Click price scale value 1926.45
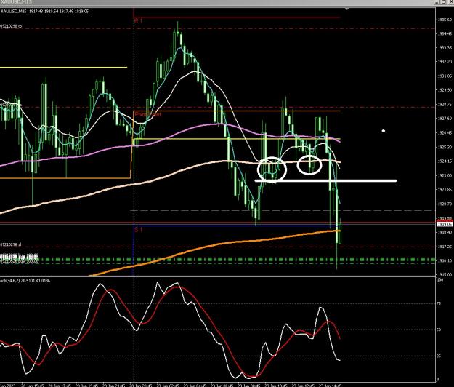This screenshot has width=454, height=387. [x=445, y=133]
